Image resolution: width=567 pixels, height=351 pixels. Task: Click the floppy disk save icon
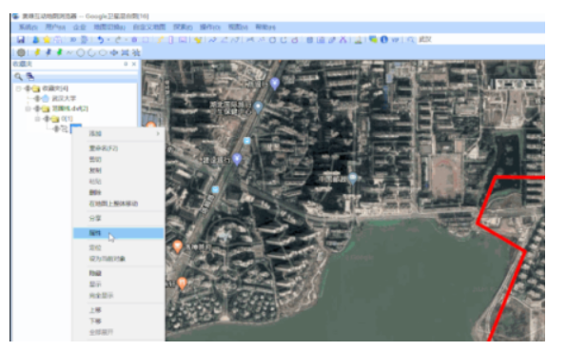coord(21,40)
